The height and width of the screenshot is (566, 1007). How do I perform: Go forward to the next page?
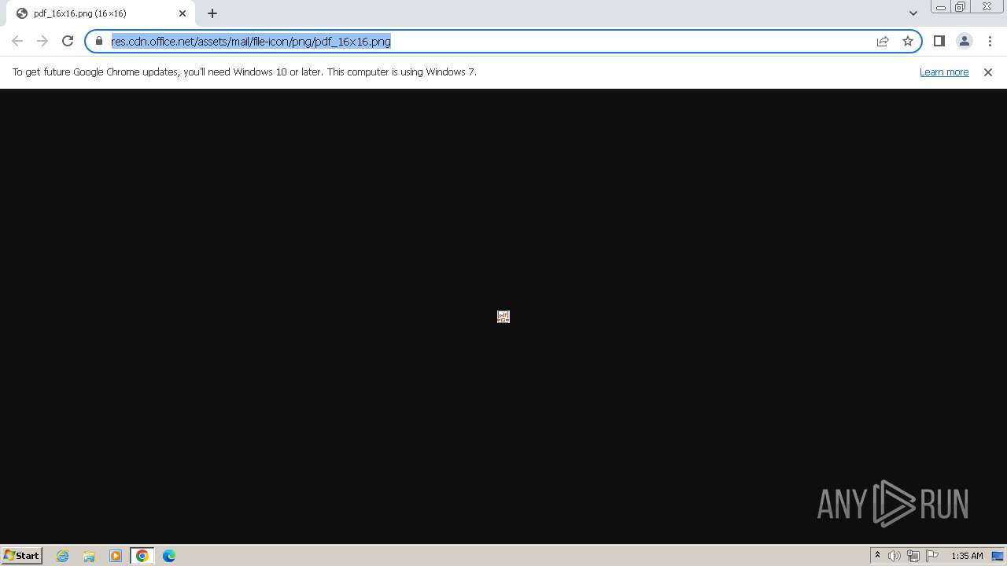(42, 41)
